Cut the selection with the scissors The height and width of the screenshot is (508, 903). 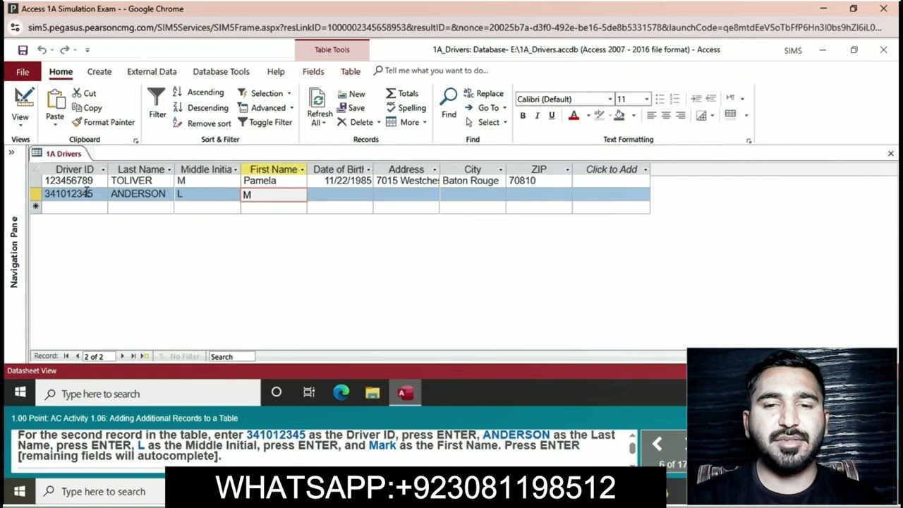(84, 93)
